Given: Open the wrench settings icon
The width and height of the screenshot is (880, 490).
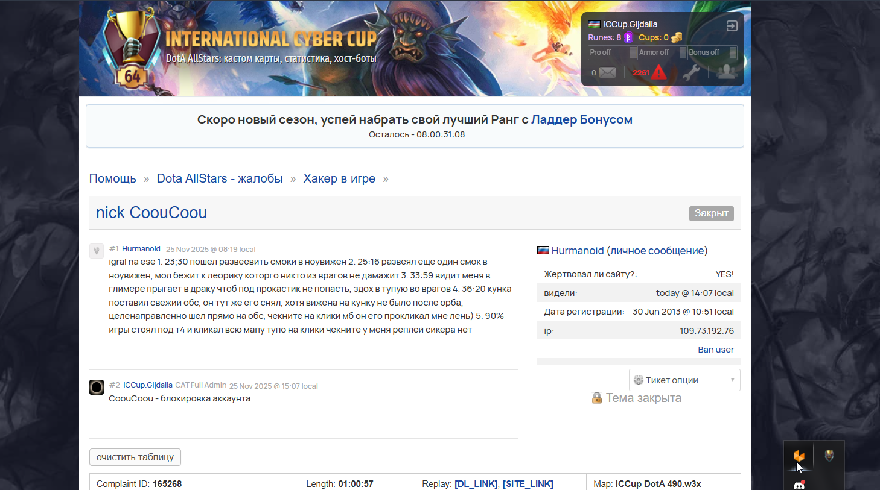Looking at the screenshot, I should pyautogui.click(x=691, y=73).
